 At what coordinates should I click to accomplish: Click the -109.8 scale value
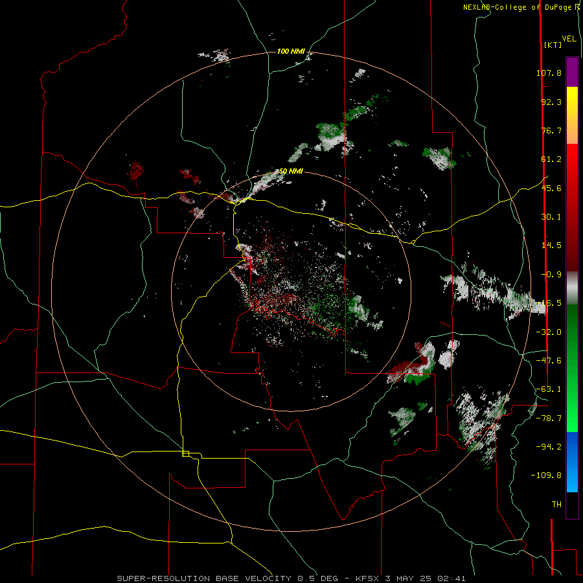[x=546, y=475]
